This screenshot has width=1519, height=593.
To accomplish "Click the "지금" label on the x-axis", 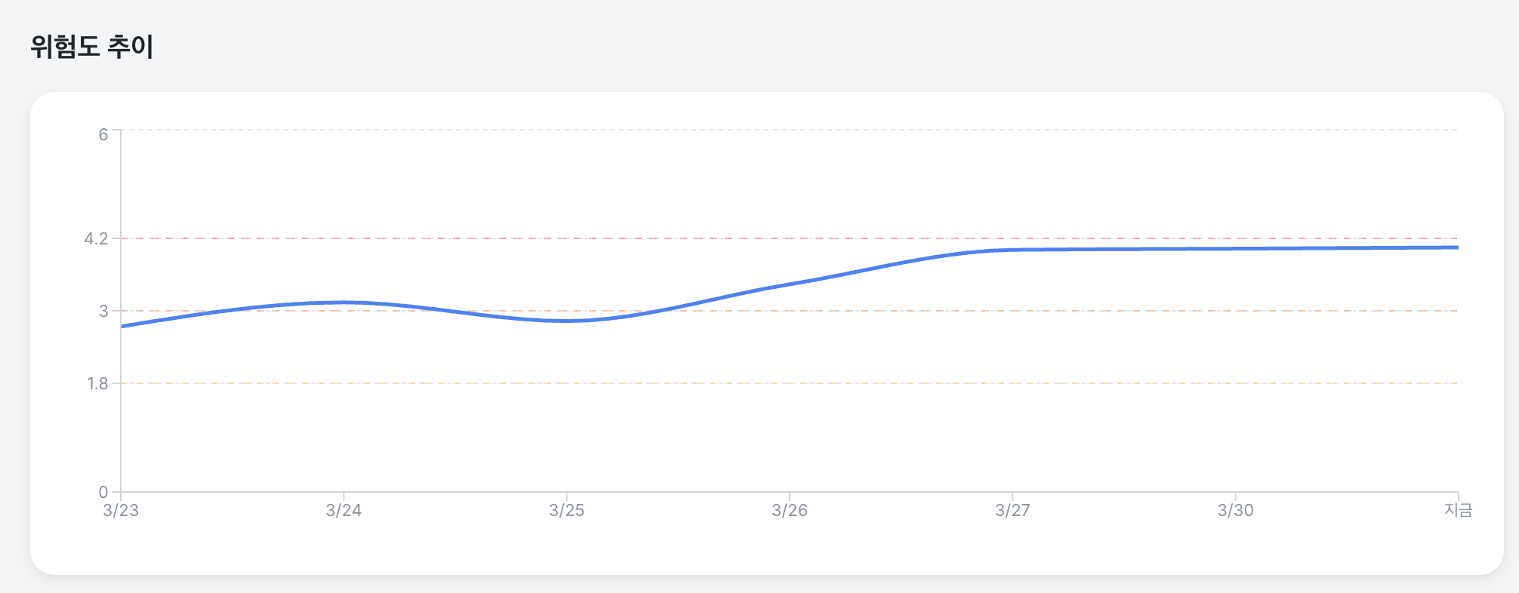I will click(x=1458, y=511).
